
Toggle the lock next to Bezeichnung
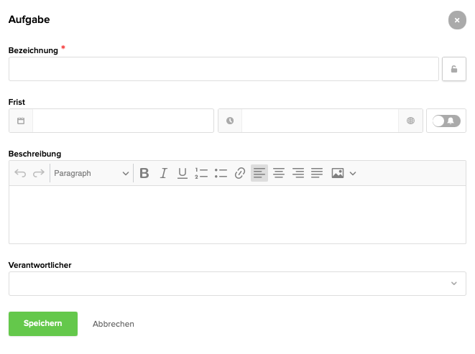[453, 69]
